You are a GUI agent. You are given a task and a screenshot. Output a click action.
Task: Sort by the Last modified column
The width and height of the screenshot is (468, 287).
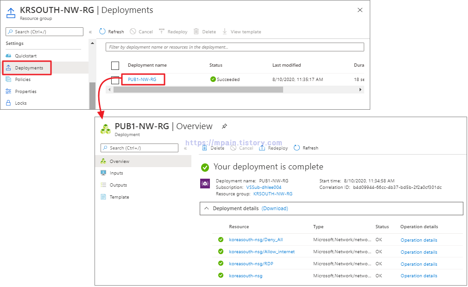point(286,65)
